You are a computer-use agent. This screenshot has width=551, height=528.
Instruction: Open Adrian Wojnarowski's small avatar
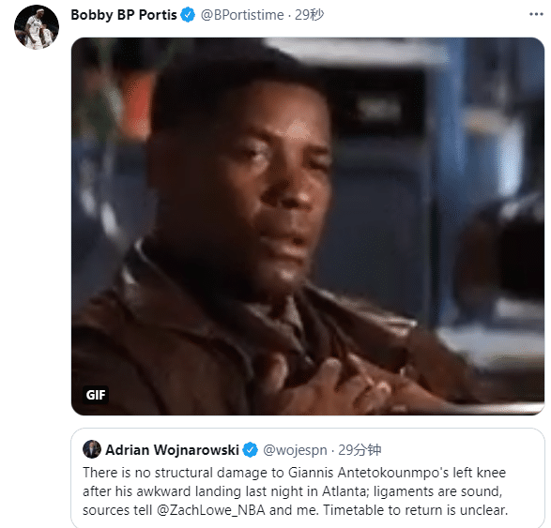pos(92,449)
